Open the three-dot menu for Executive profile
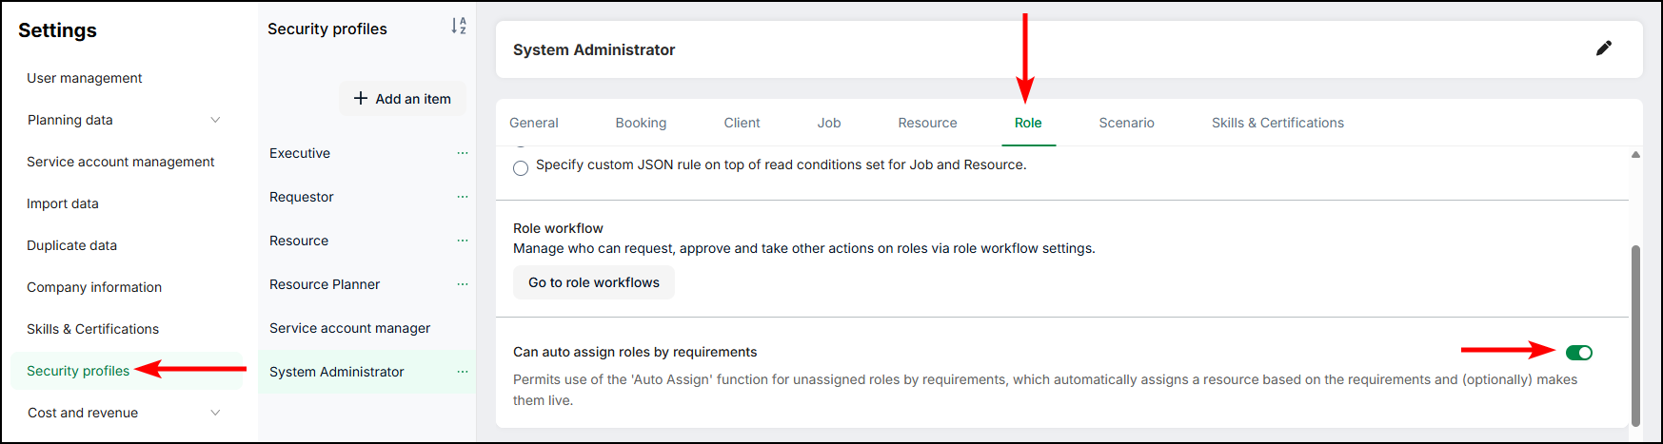This screenshot has height=444, width=1663. click(463, 153)
